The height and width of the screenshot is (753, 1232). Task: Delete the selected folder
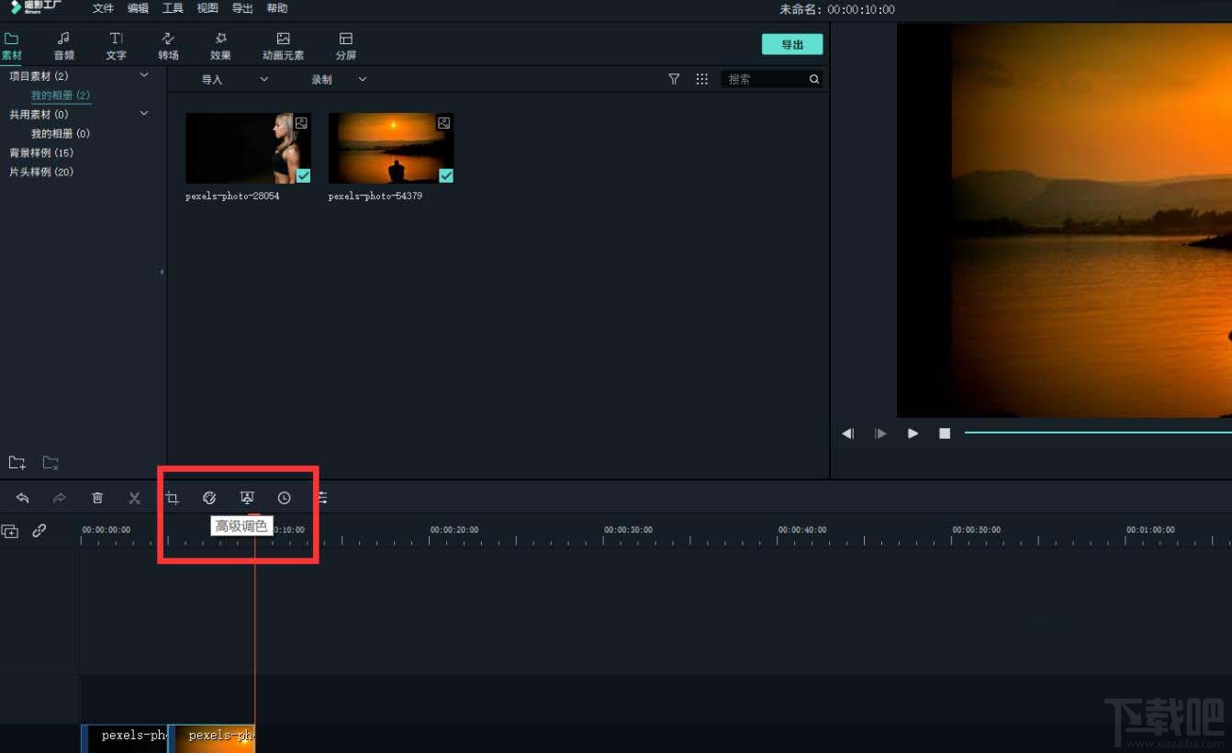(50, 463)
